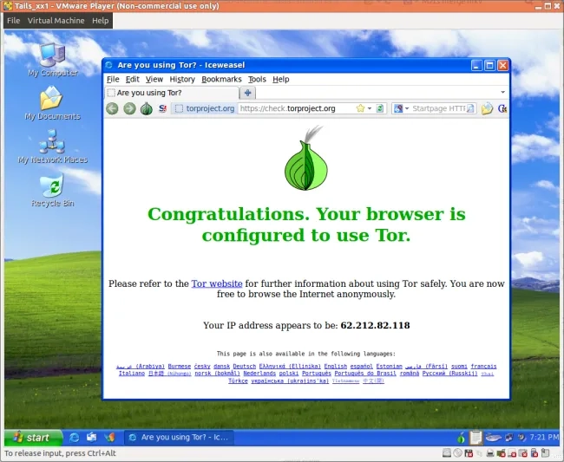Expand the URL history dropdown arrow
The width and height of the screenshot is (564, 462).
(x=369, y=108)
